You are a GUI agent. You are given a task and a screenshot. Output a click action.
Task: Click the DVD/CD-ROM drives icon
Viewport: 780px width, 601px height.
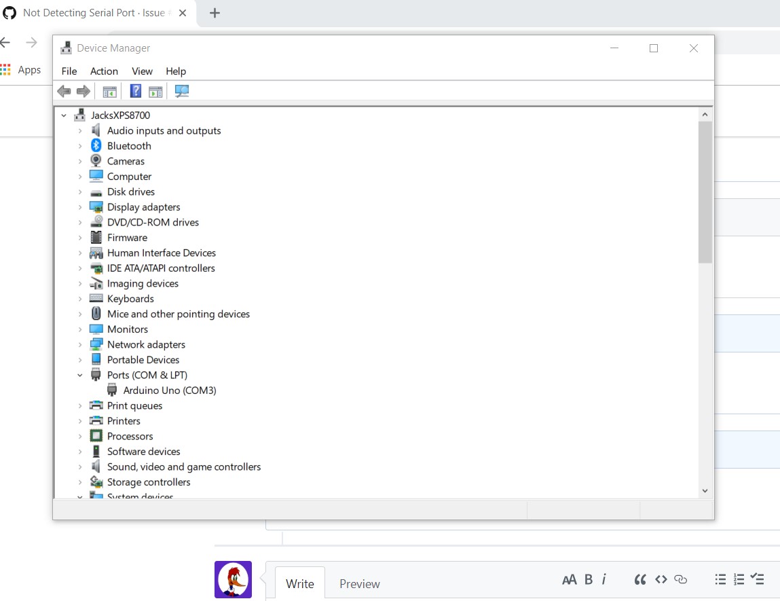tap(96, 222)
